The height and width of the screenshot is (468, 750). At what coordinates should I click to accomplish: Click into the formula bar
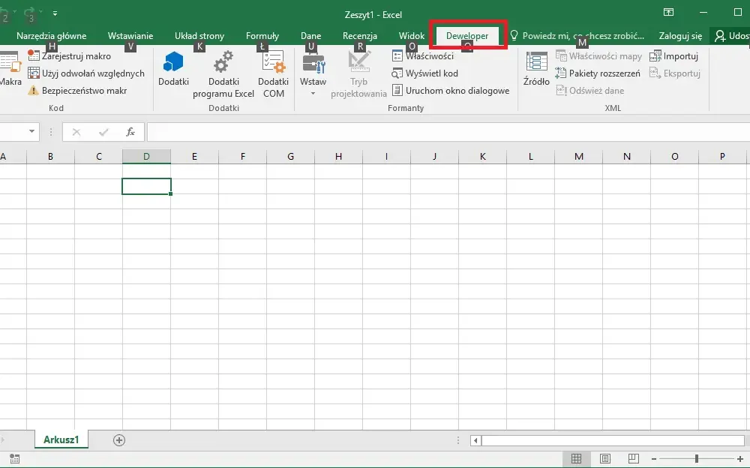coord(448,132)
